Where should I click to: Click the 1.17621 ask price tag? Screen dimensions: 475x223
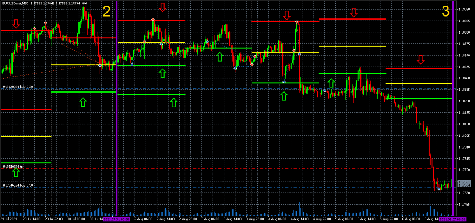[x=465, y=182]
